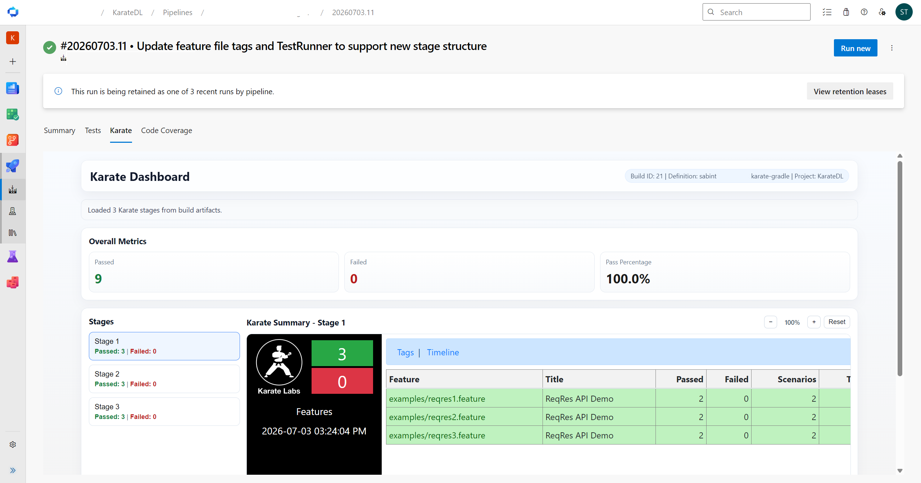Increase zoom with the plus button
Image resolution: width=921 pixels, height=483 pixels.
(x=814, y=322)
